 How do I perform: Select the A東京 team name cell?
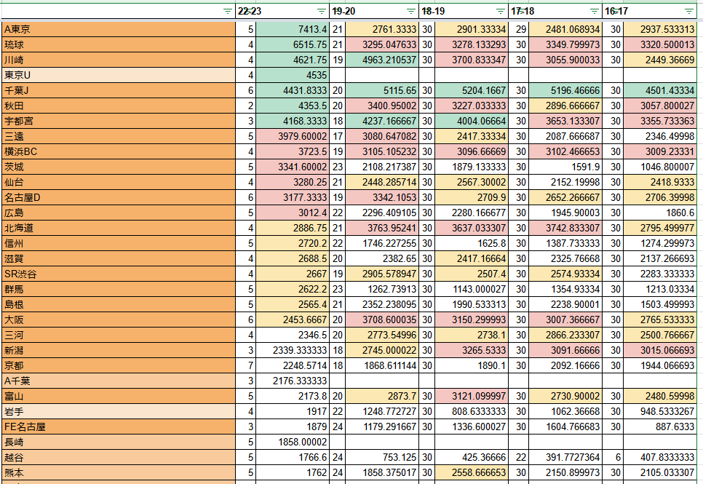pos(118,29)
